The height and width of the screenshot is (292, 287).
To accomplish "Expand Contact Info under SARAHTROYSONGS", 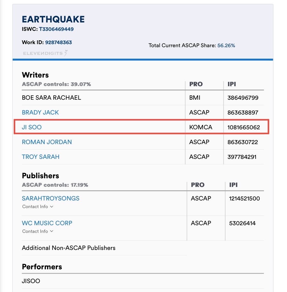I will point(38,207).
